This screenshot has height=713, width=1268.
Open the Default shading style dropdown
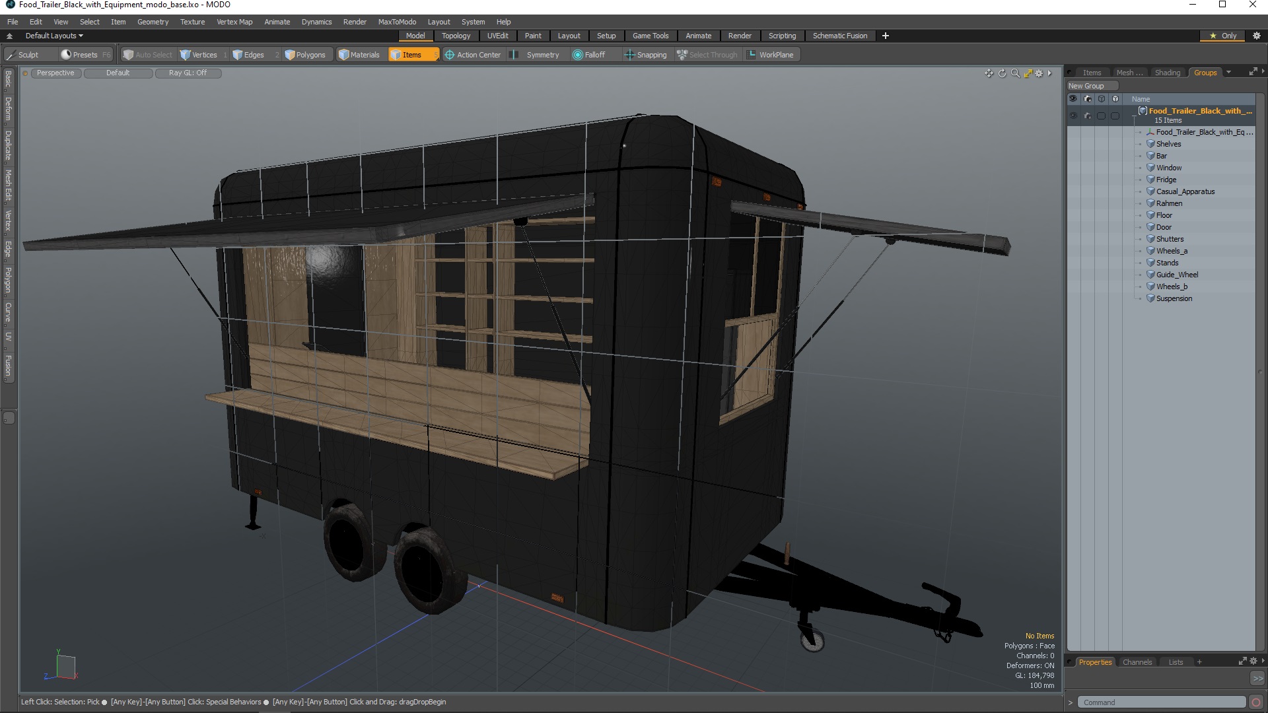118,73
